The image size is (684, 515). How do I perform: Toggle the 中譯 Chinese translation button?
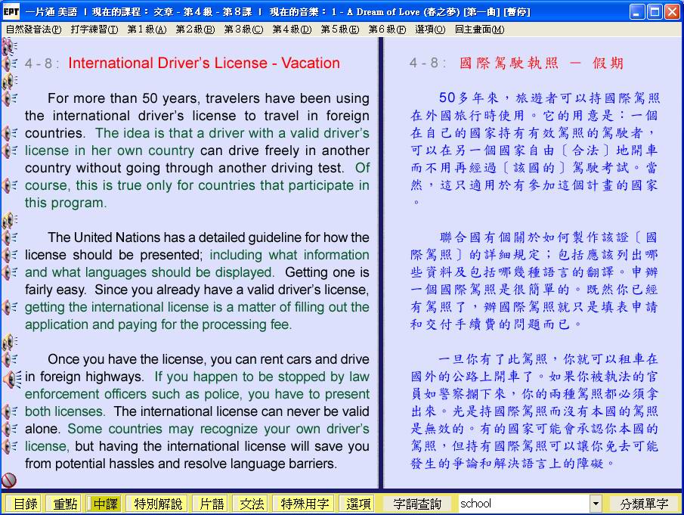pos(105,504)
